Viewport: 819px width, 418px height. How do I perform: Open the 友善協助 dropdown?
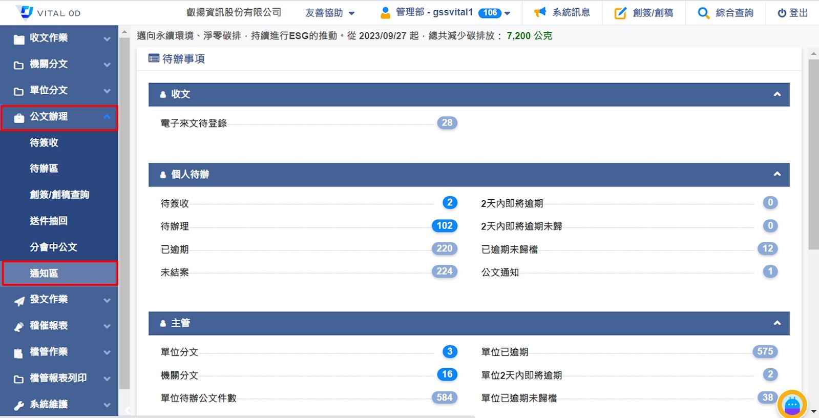coord(330,13)
